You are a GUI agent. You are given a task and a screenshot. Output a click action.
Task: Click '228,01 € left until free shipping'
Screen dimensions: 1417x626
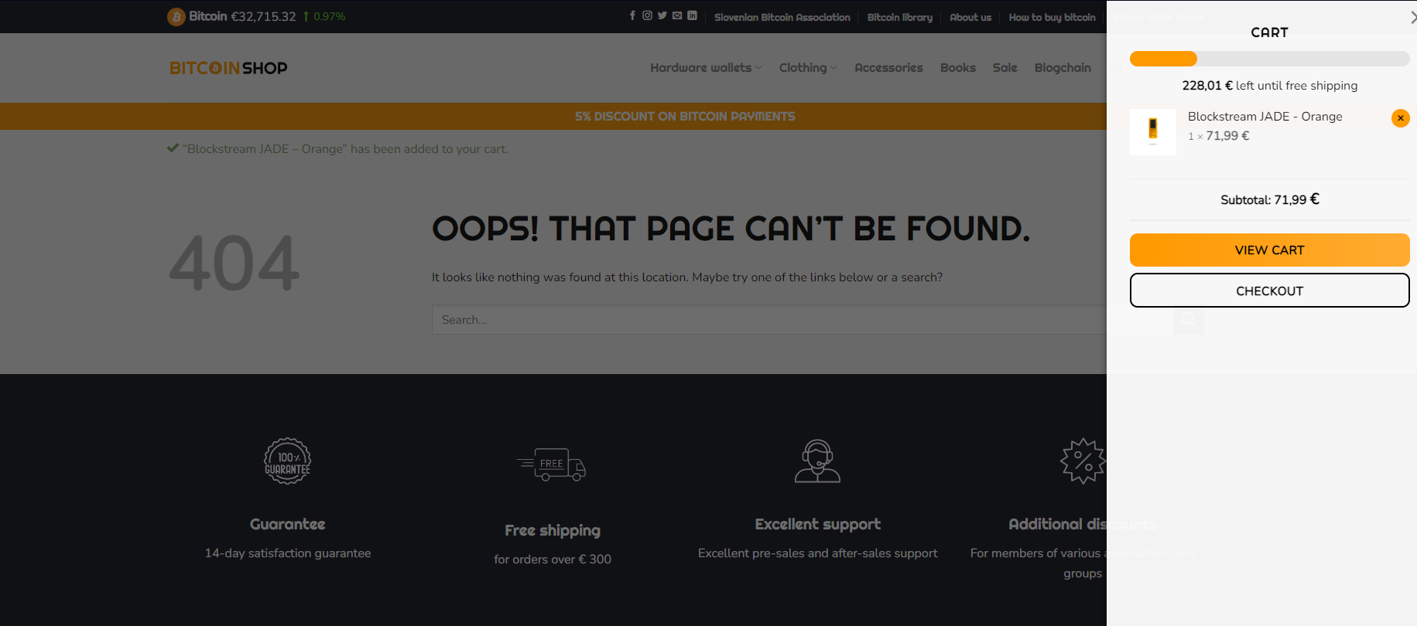(1269, 86)
